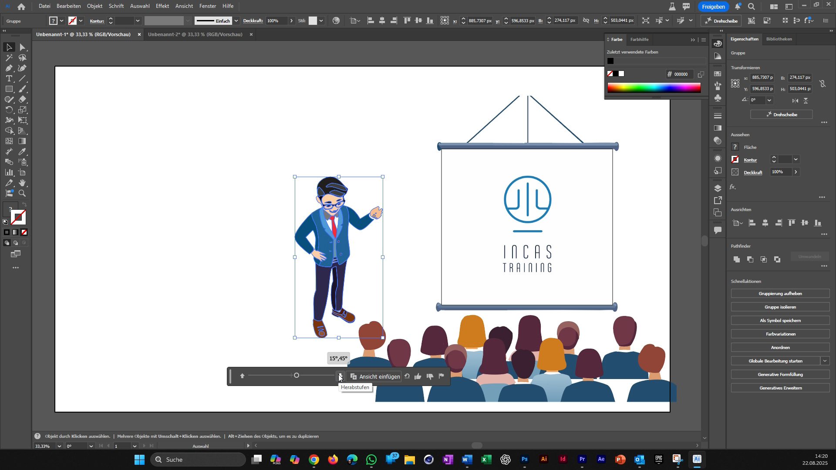Select the Rotate tool
836x470 pixels.
click(x=9, y=110)
